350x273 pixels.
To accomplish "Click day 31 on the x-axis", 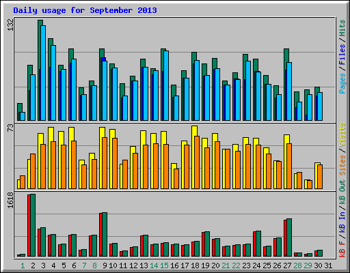I will (328, 265).
